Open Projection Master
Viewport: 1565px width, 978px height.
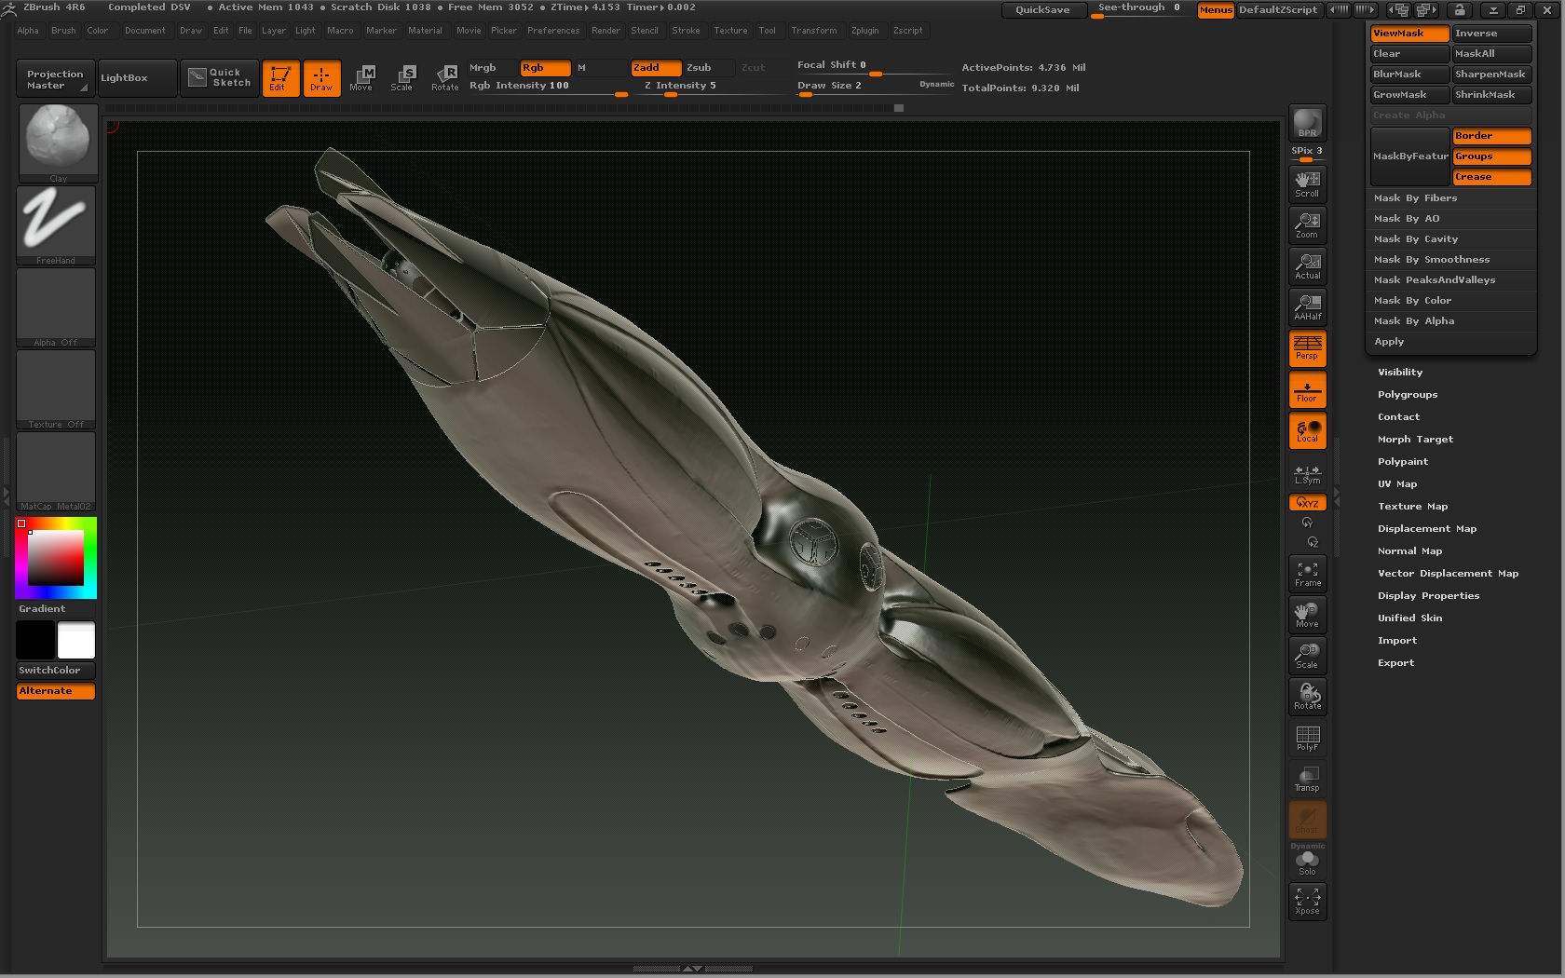click(x=53, y=78)
